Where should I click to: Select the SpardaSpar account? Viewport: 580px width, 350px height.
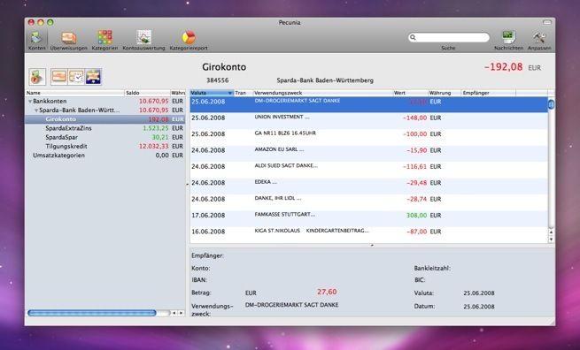click(105, 137)
